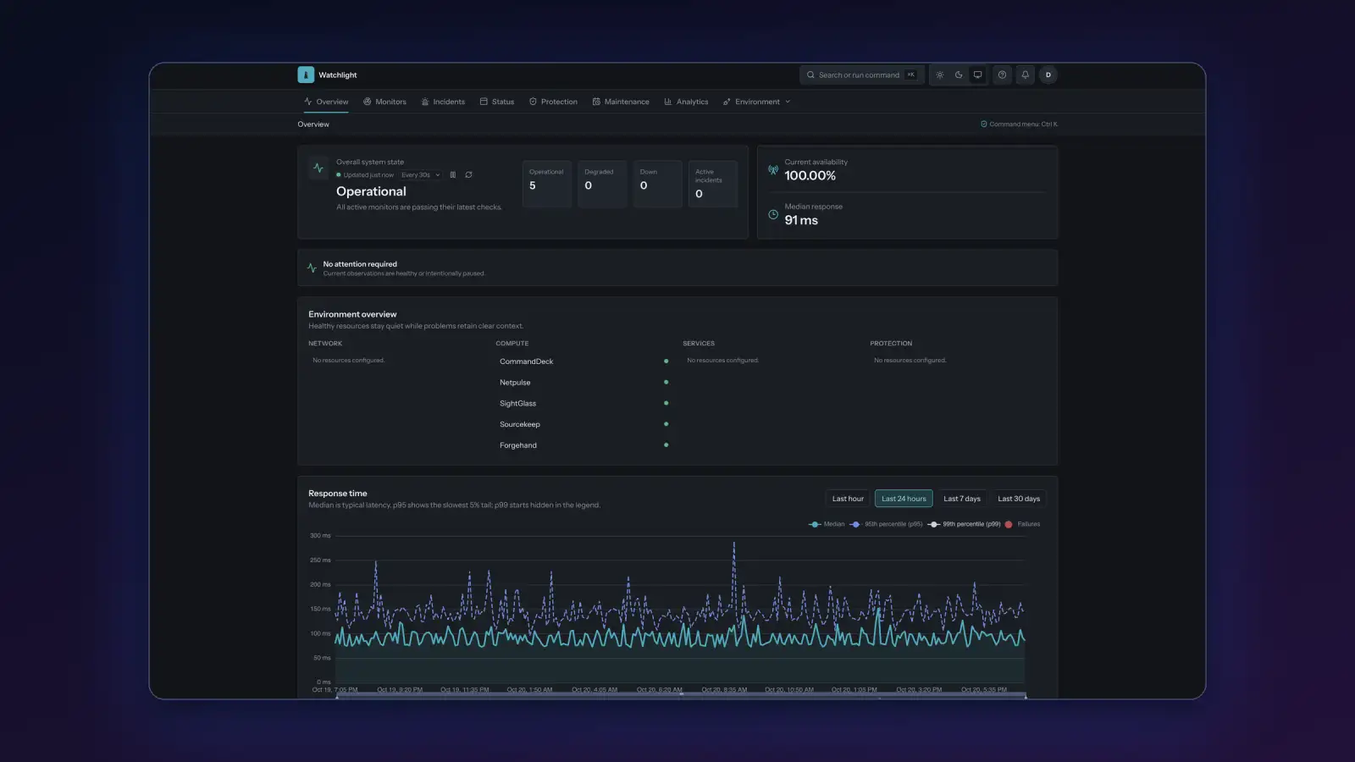Toggle the Median series in legend
Image resolution: width=1355 pixels, height=762 pixels.
[x=827, y=524]
